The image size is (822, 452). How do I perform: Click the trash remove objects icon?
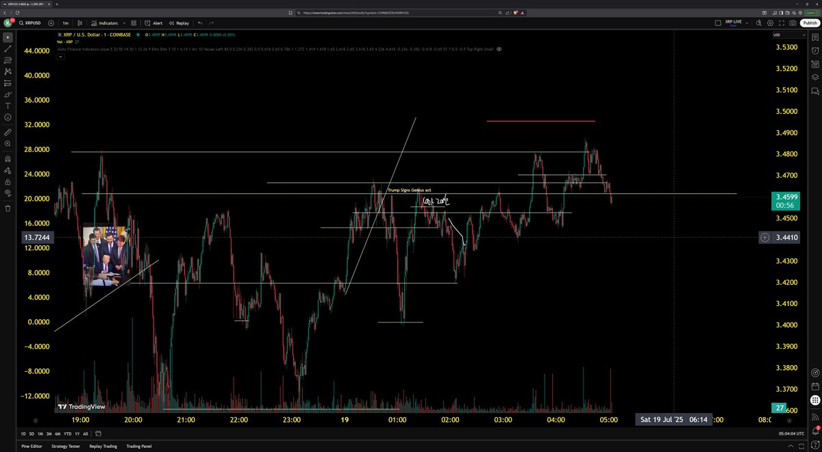tap(8, 208)
